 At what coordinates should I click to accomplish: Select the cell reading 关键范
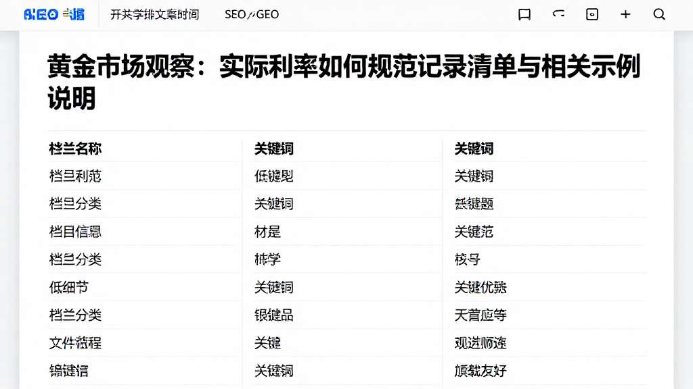click(x=474, y=232)
